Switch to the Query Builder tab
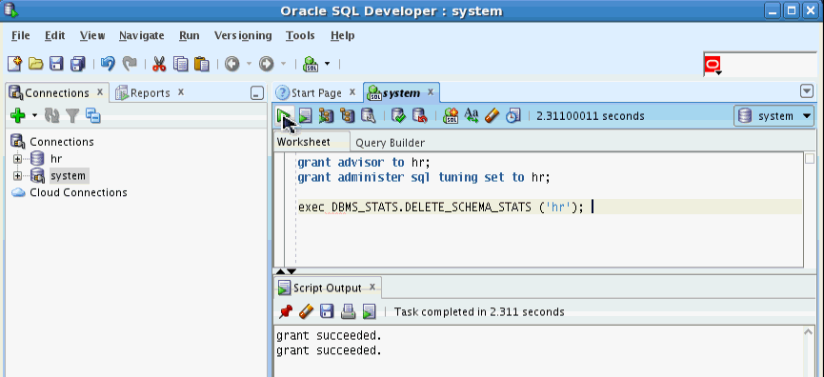Image resolution: width=824 pixels, height=377 pixels. click(x=390, y=143)
